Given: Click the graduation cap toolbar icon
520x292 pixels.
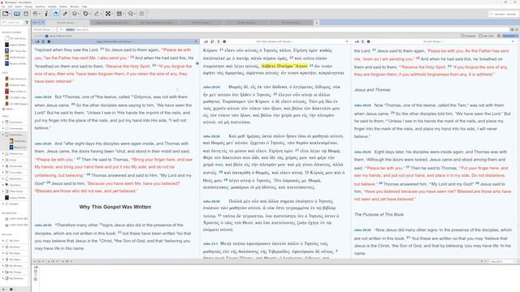Looking at the screenshot, I should point(131,14).
